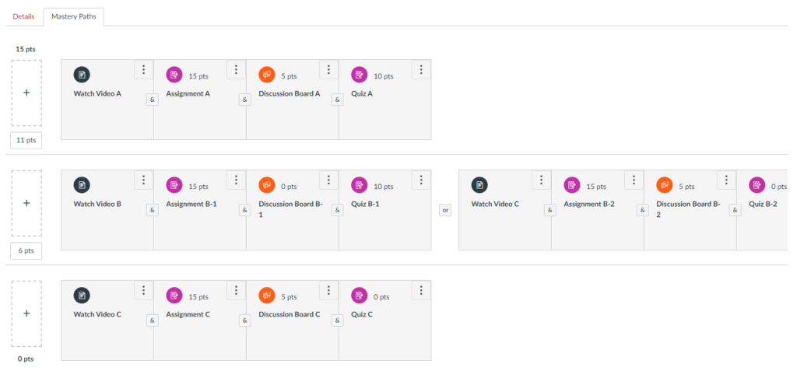Toggle the 'or' between the B-1 and B-2 sets
The image size is (797, 371).
coord(445,210)
